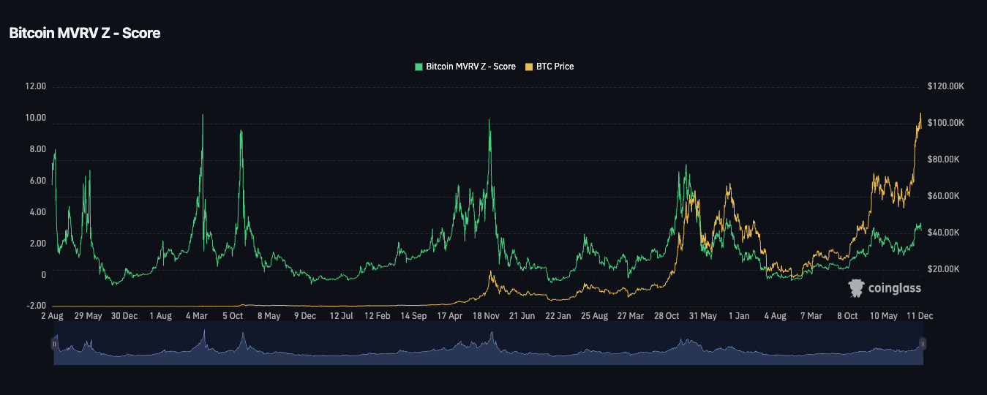Click the '29 May' date label
This screenshot has width=987, height=395.
[89, 316]
